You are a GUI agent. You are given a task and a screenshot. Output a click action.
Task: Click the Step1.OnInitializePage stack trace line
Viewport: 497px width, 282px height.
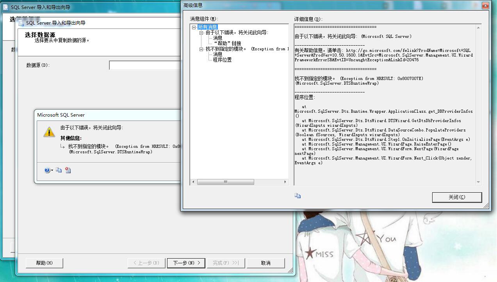coord(386,139)
